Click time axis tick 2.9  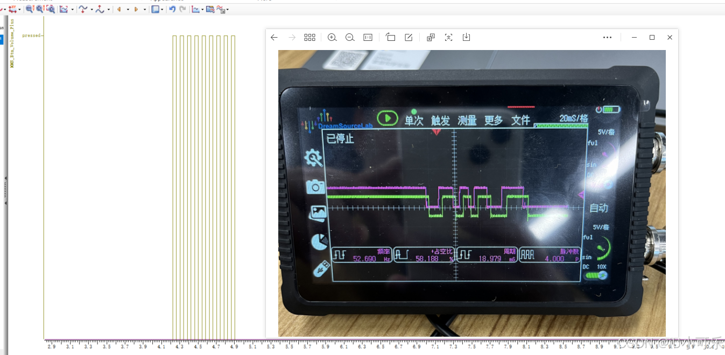pos(52,347)
